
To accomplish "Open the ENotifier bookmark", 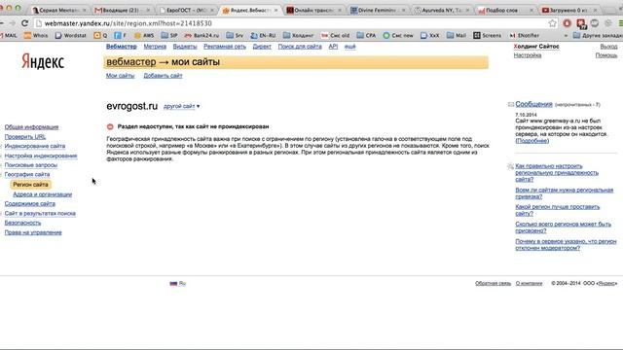I will tap(525, 35).
